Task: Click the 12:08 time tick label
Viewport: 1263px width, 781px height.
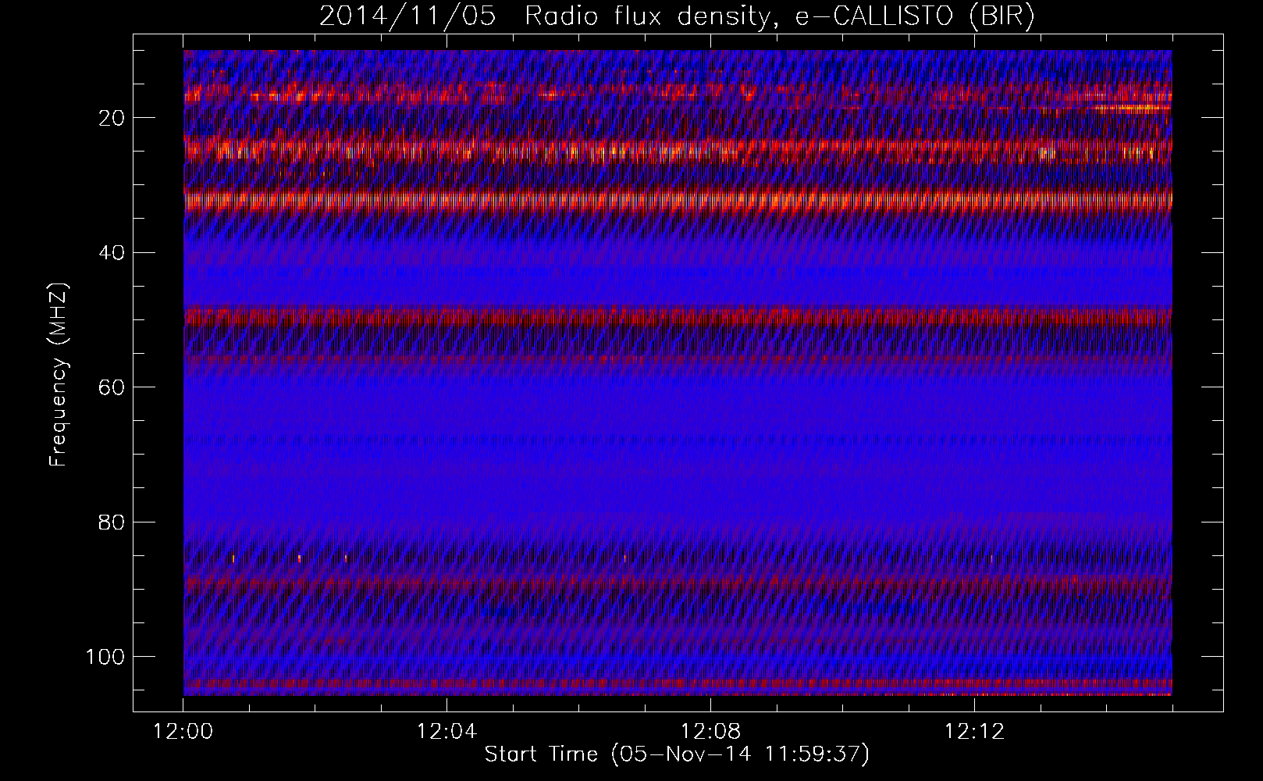Action: click(x=710, y=733)
